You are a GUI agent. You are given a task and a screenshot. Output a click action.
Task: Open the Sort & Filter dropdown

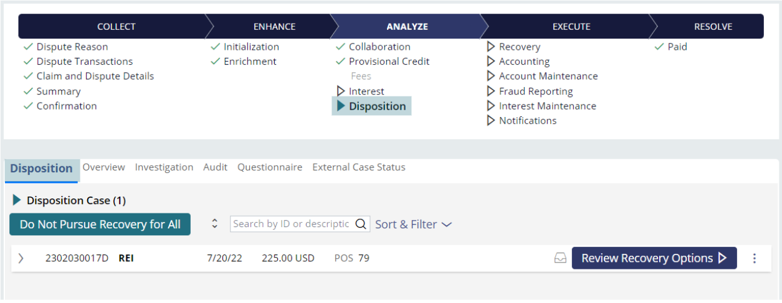click(413, 225)
